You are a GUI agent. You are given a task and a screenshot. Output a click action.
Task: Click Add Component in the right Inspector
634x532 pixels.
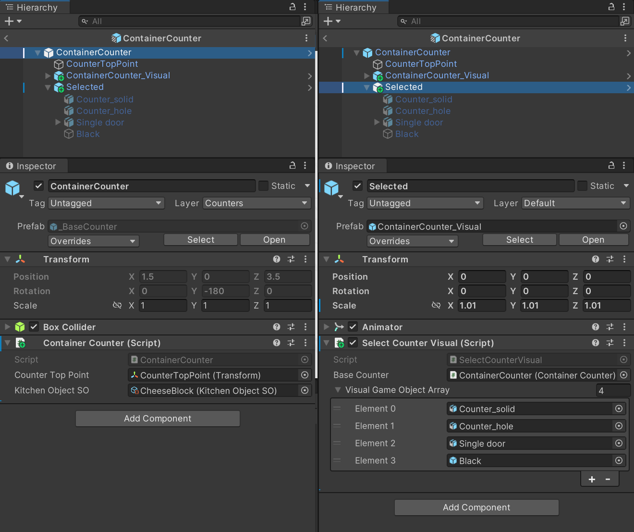click(476, 507)
